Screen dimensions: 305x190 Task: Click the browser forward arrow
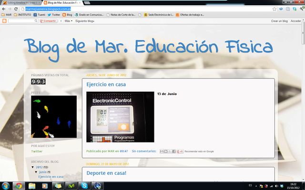pyautogui.click(x=10, y=9)
